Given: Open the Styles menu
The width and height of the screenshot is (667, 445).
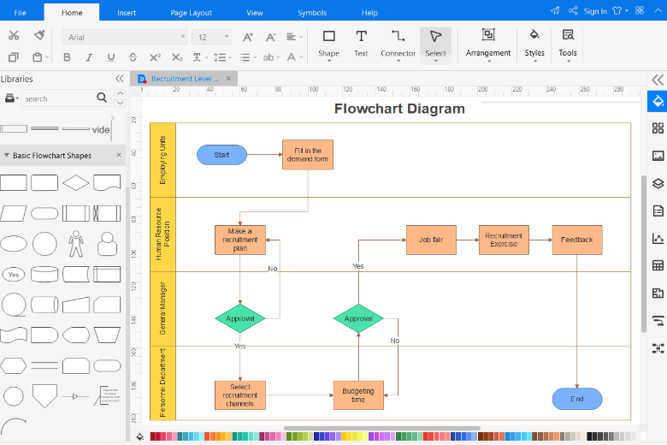Looking at the screenshot, I should point(534,45).
